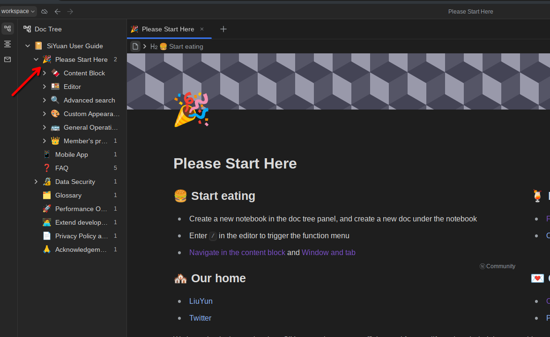This screenshot has height=337, width=550.
Task: Click the lock icon of Data Security
Action: (x=47, y=182)
